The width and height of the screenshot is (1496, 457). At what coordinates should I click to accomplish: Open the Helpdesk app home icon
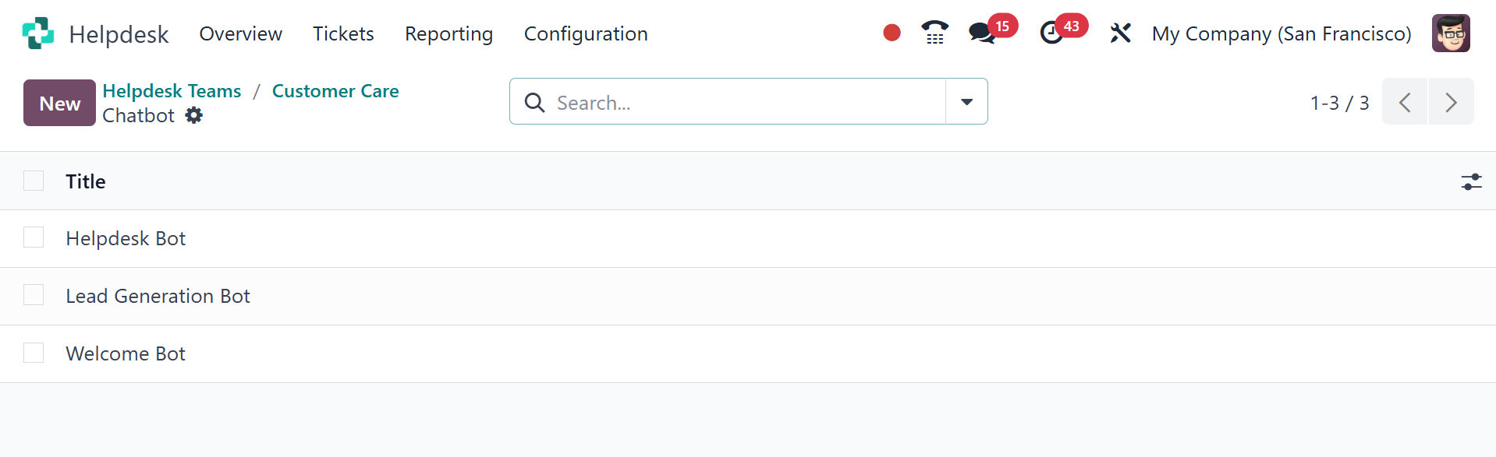click(x=38, y=33)
